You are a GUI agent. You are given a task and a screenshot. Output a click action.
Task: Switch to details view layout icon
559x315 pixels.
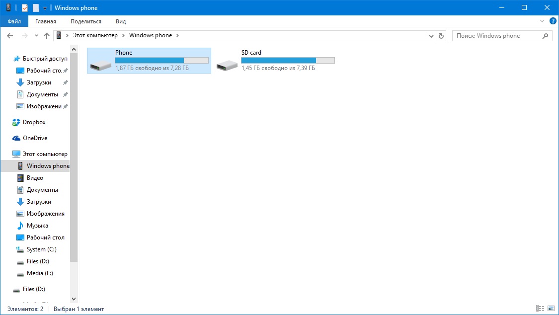540,309
